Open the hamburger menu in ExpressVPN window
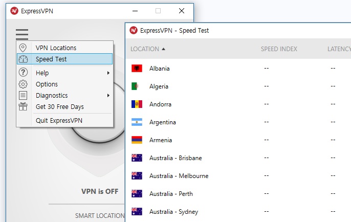Viewport: 351px width, 222px height. coord(22,34)
